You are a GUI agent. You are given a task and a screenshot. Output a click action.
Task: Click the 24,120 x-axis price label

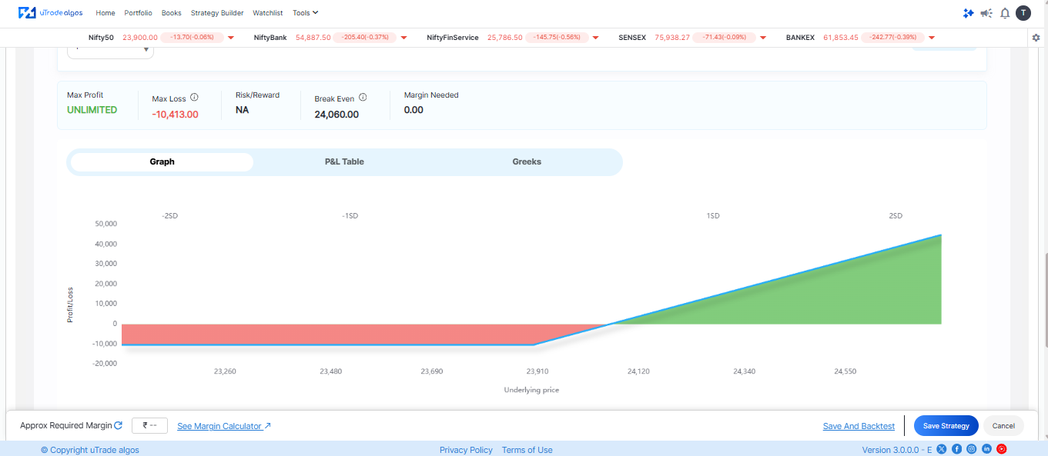(x=638, y=371)
